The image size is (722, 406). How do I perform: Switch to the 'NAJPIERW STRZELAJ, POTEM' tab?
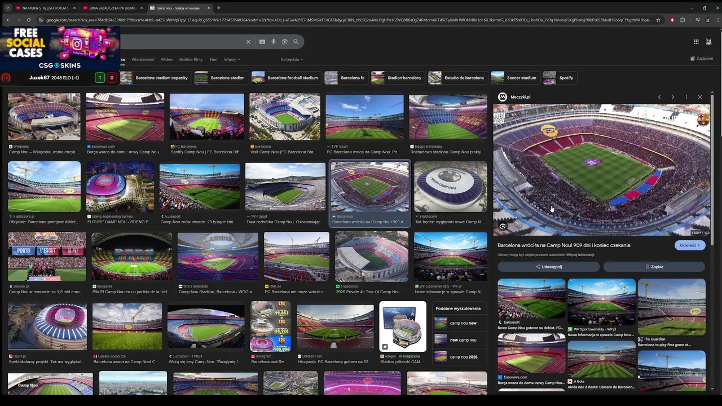45,8
